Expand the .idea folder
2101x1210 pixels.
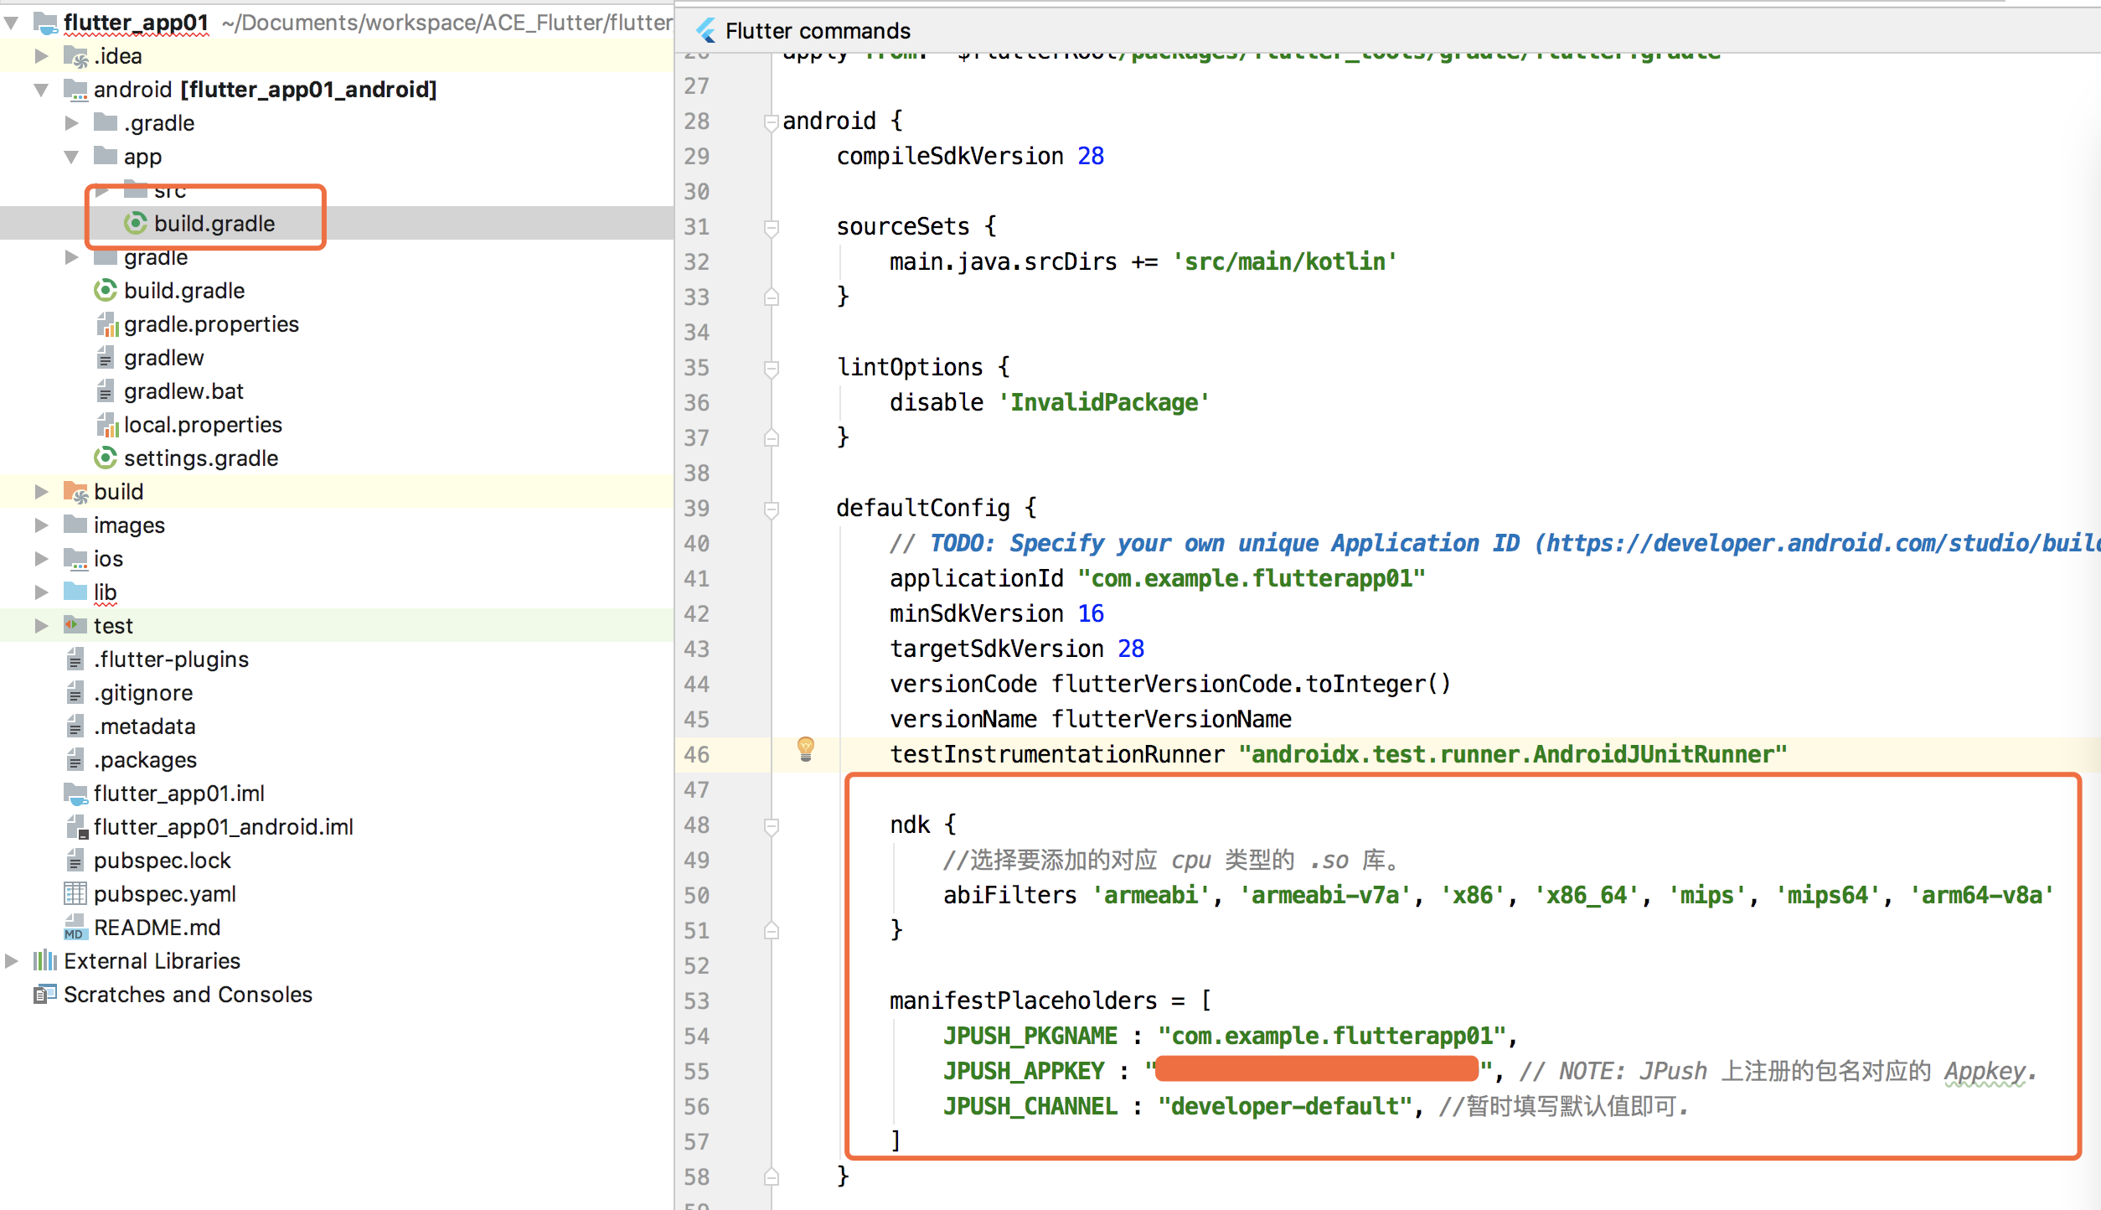click(41, 56)
